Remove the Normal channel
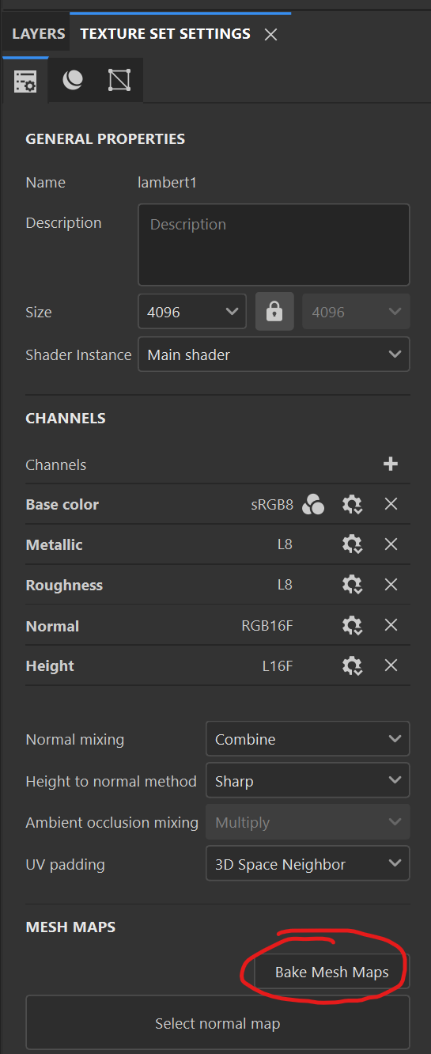The height and width of the screenshot is (1054, 431). (391, 625)
